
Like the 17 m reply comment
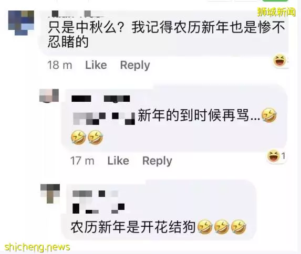click(118, 161)
